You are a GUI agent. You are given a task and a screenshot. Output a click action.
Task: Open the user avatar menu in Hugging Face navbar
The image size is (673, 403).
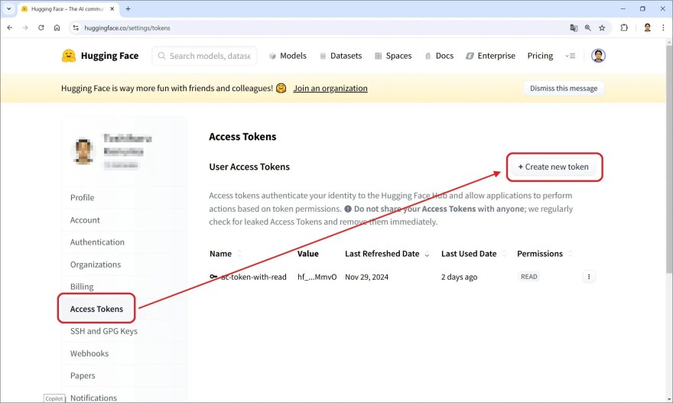[x=598, y=56]
